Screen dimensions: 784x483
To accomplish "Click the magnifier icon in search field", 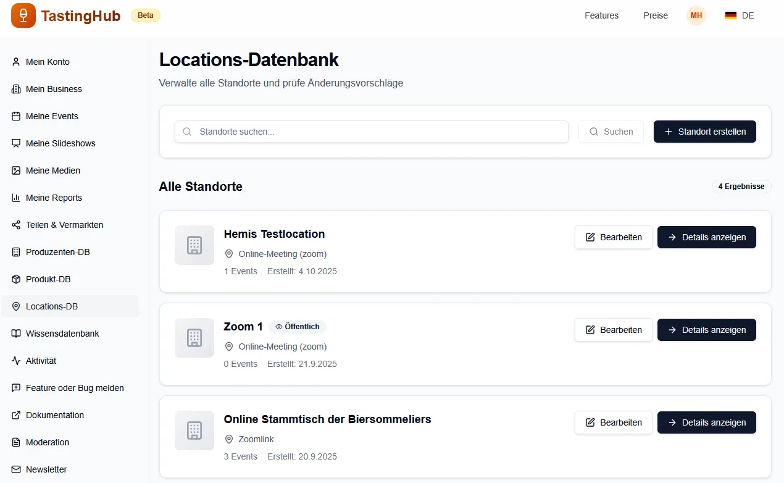I will 187,132.
